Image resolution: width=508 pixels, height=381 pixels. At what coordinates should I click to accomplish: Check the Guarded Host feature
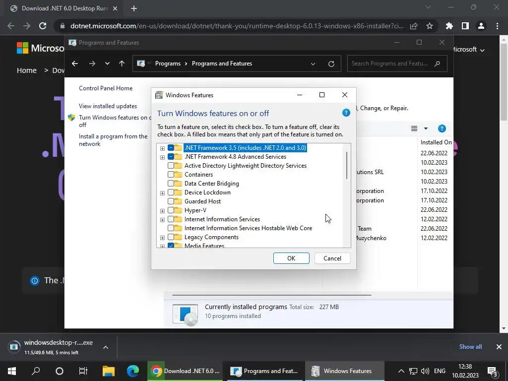click(171, 201)
